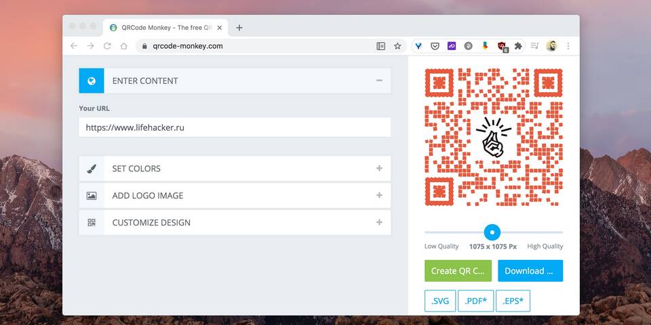Viewport: 651px width, 325px height.
Task: Go to the browser home icon
Action: (123, 46)
